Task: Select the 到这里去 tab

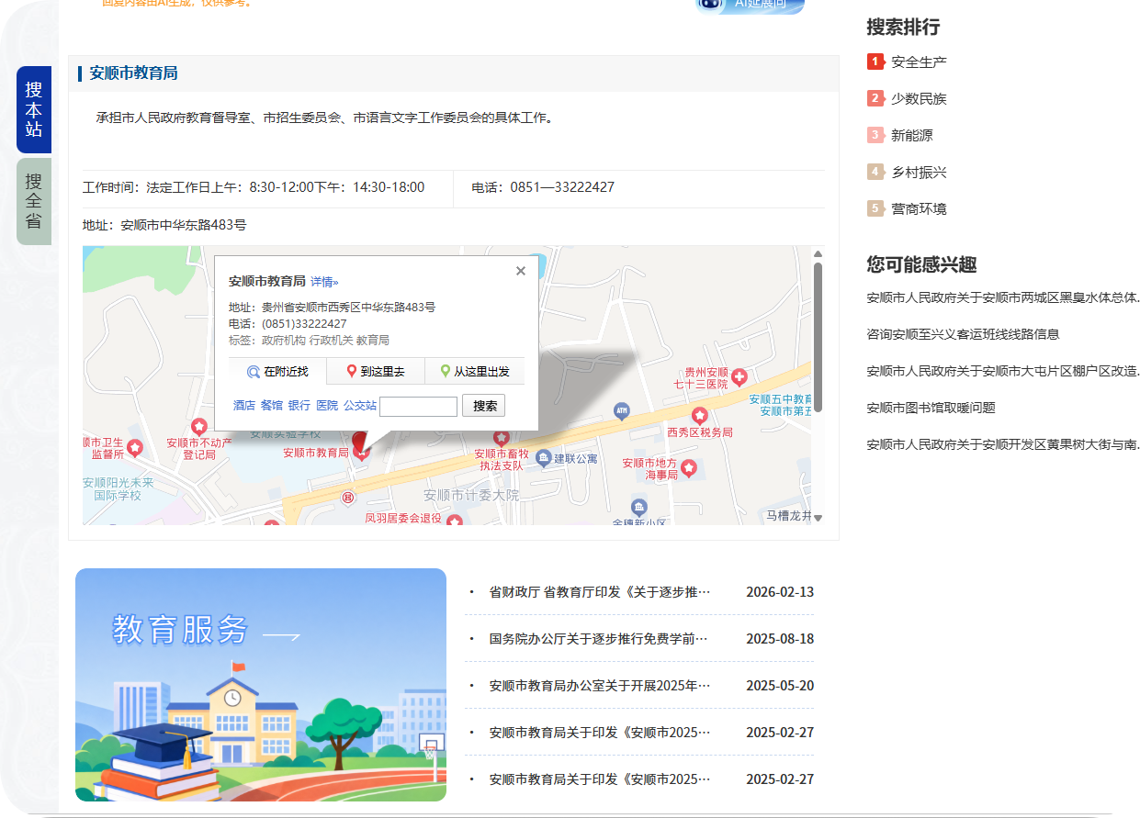Action: (375, 372)
